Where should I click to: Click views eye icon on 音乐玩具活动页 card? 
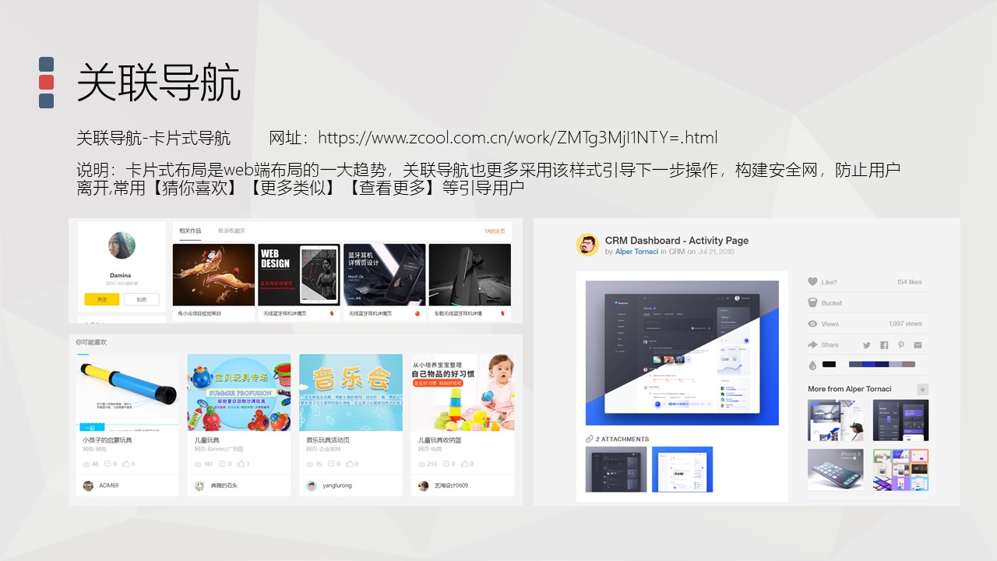(x=310, y=464)
